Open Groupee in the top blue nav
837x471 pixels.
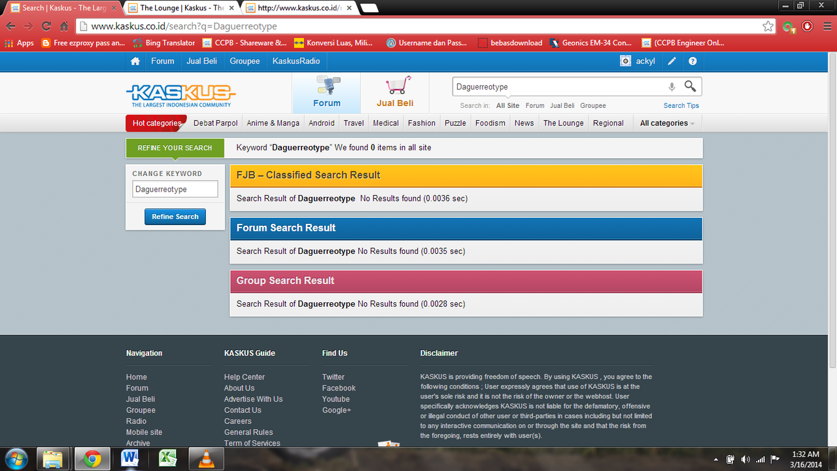click(x=245, y=61)
